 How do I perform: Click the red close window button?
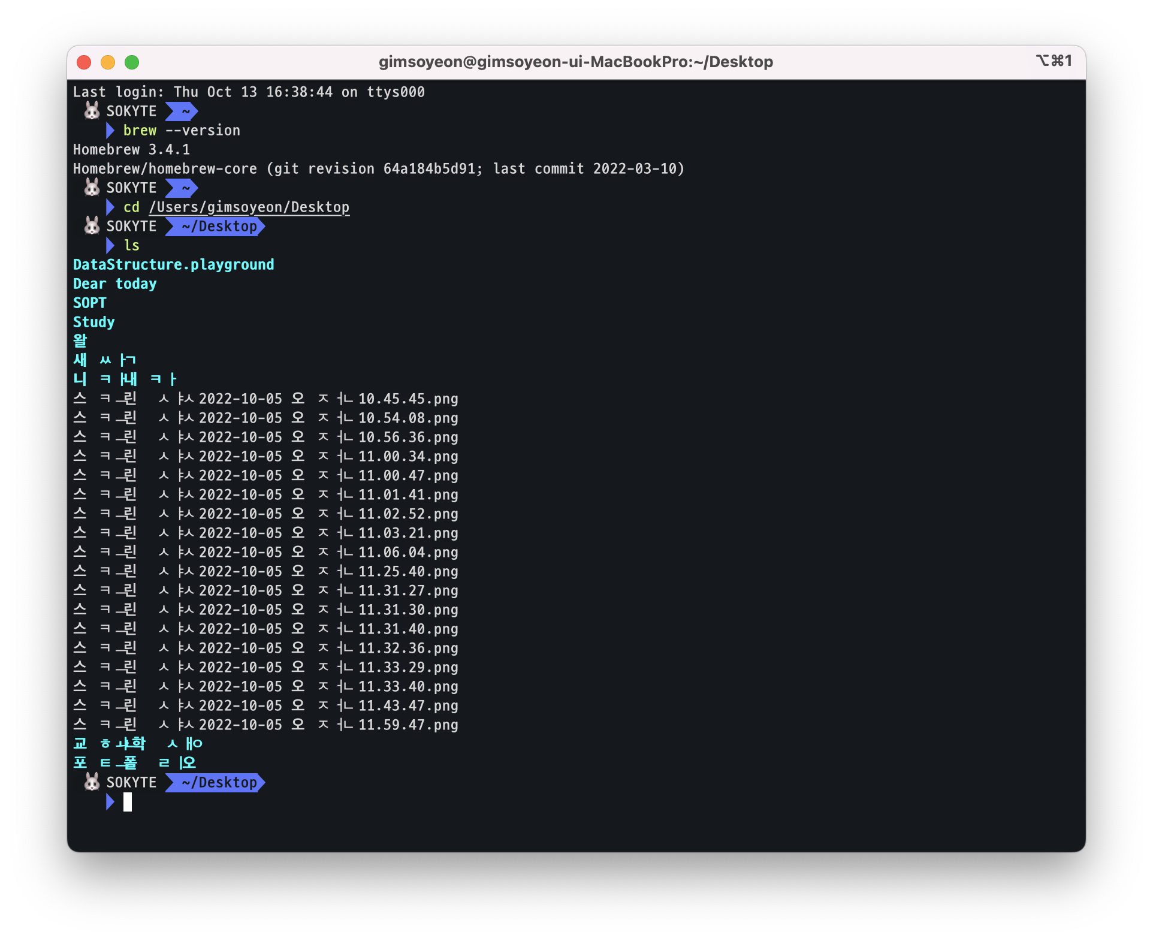click(x=84, y=62)
